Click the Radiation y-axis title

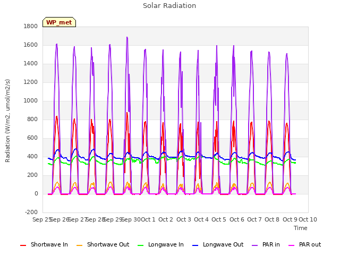7,121
